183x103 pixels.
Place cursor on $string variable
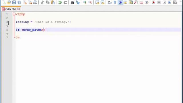pyautogui.click(x=22, y=22)
